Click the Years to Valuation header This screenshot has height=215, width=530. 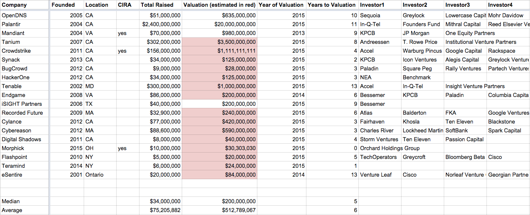coord(332,5)
